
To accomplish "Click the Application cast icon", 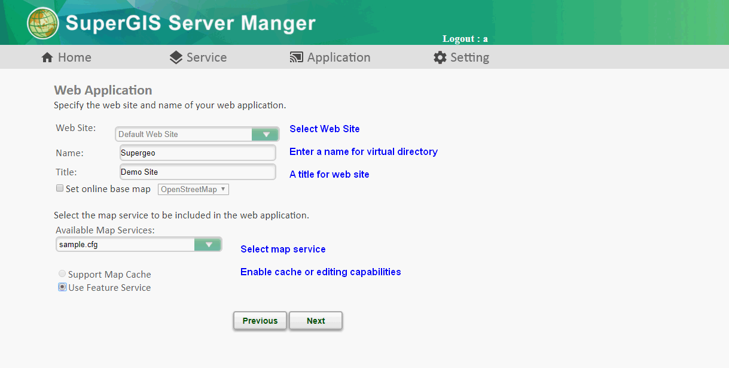I will pos(296,57).
